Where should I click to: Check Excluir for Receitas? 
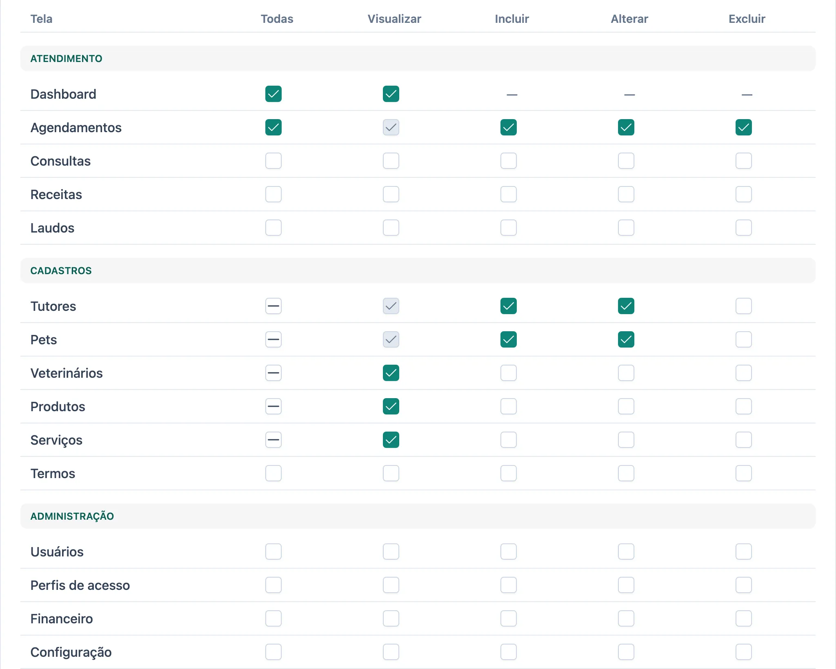pos(744,194)
